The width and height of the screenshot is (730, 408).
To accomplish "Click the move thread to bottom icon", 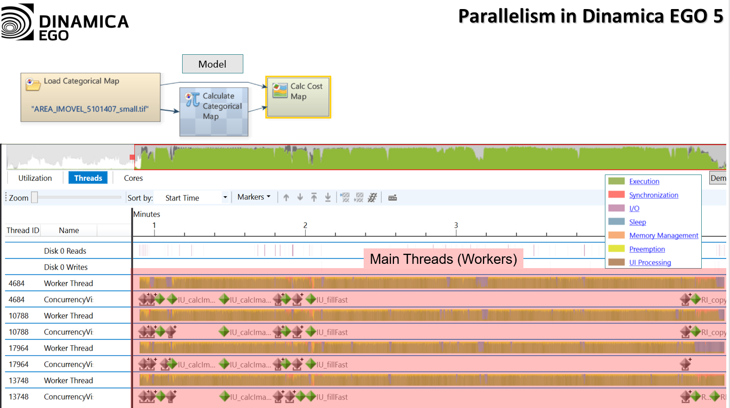I will point(327,197).
